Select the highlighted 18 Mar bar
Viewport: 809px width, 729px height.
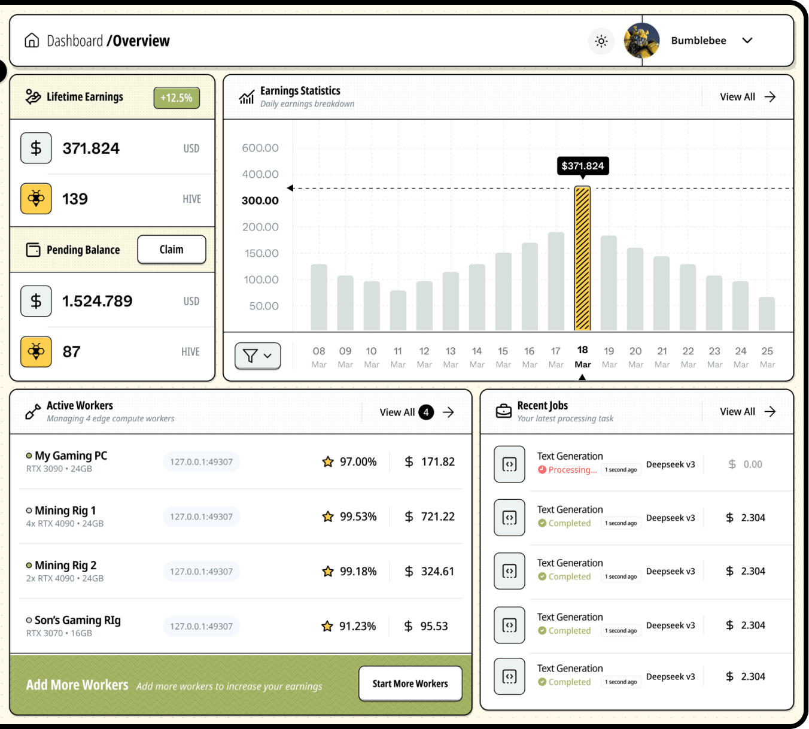click(582, 258)
